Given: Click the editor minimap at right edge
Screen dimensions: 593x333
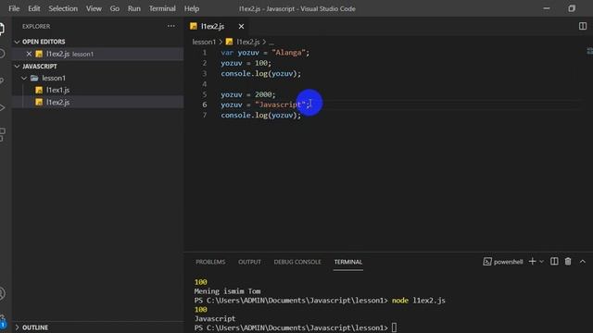Looking at the screenshot, I should (589, 51).
